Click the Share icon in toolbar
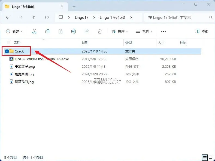 87,31
